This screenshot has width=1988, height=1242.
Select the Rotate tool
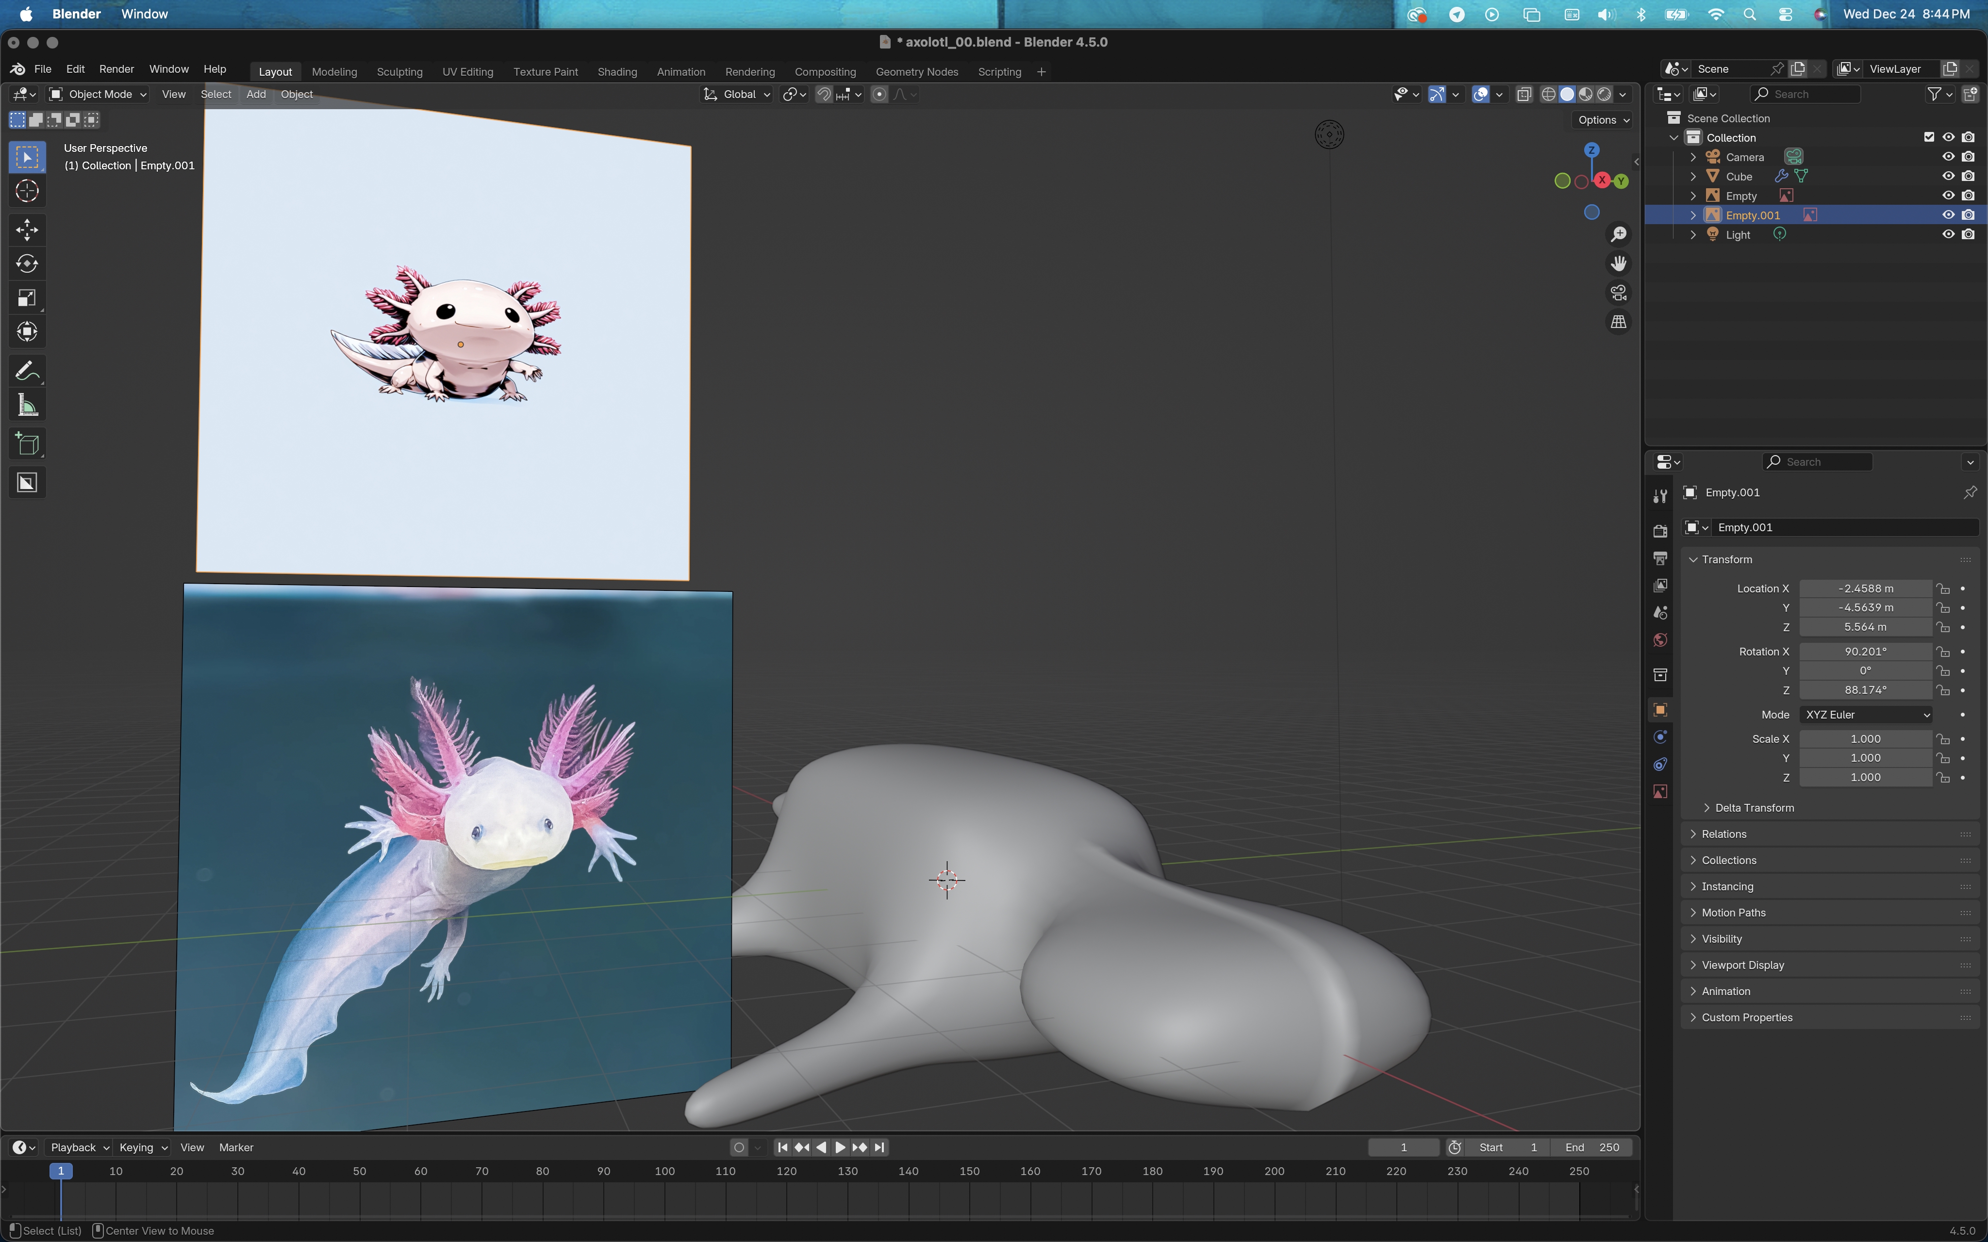pos(27,263)
